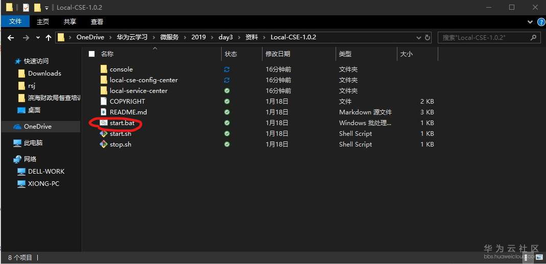546x264 pixels.
Task: Open the 查看 ribbon tab
Action: point(97,21)
